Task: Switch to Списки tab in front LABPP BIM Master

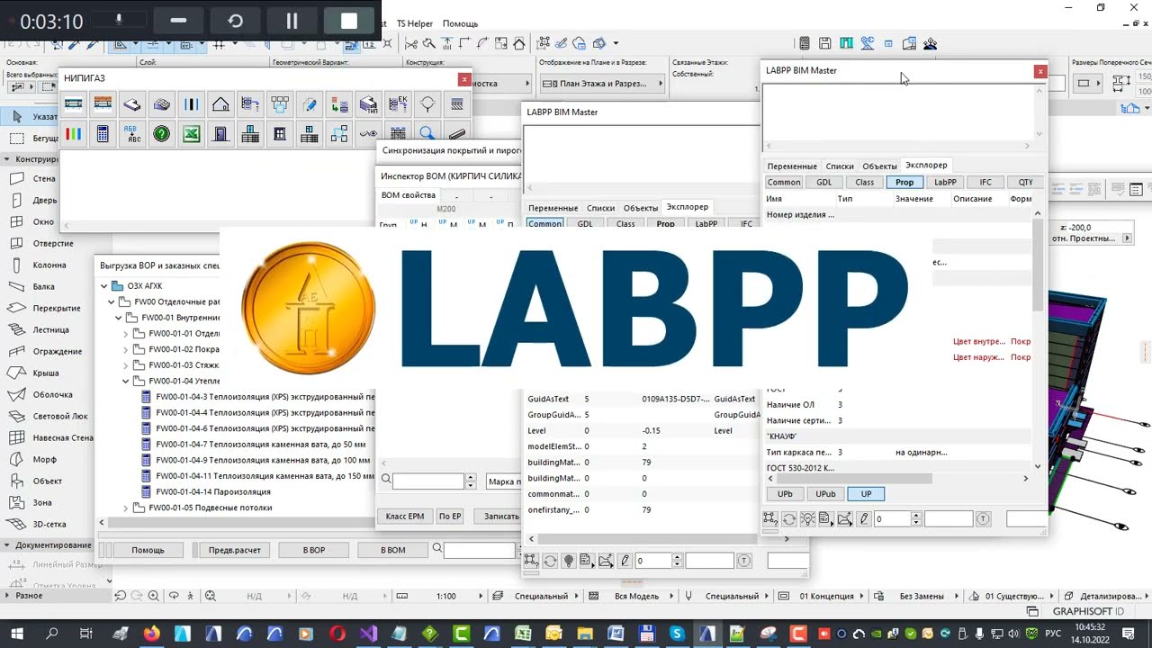Action: (x=840, y=166)
